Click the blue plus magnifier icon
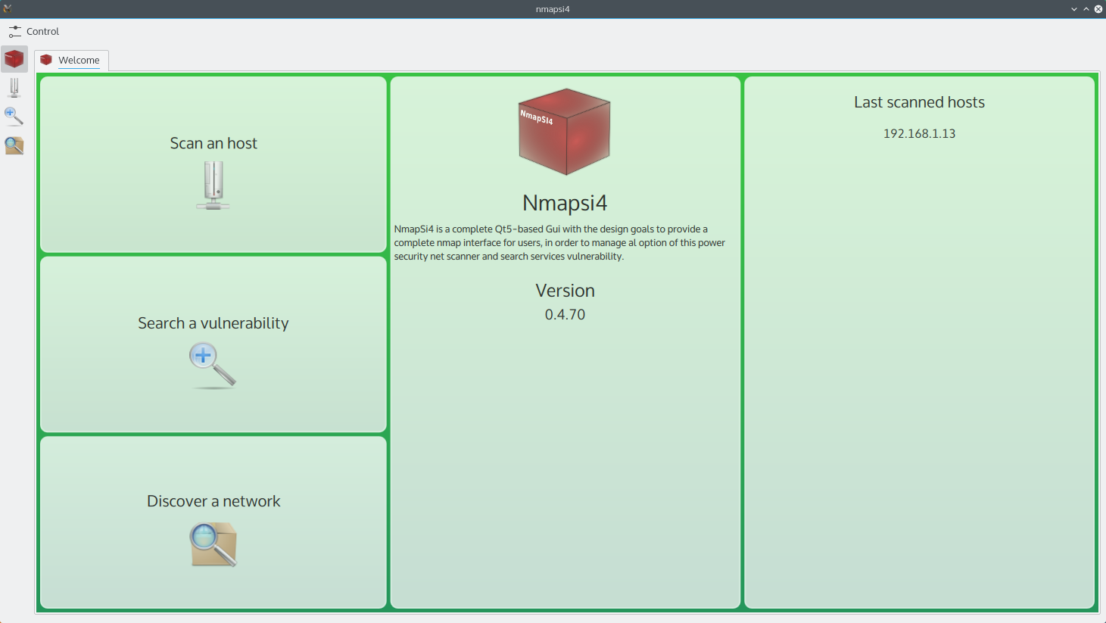The width and height of the screenshot is (1106, 623). pos(213,366)
